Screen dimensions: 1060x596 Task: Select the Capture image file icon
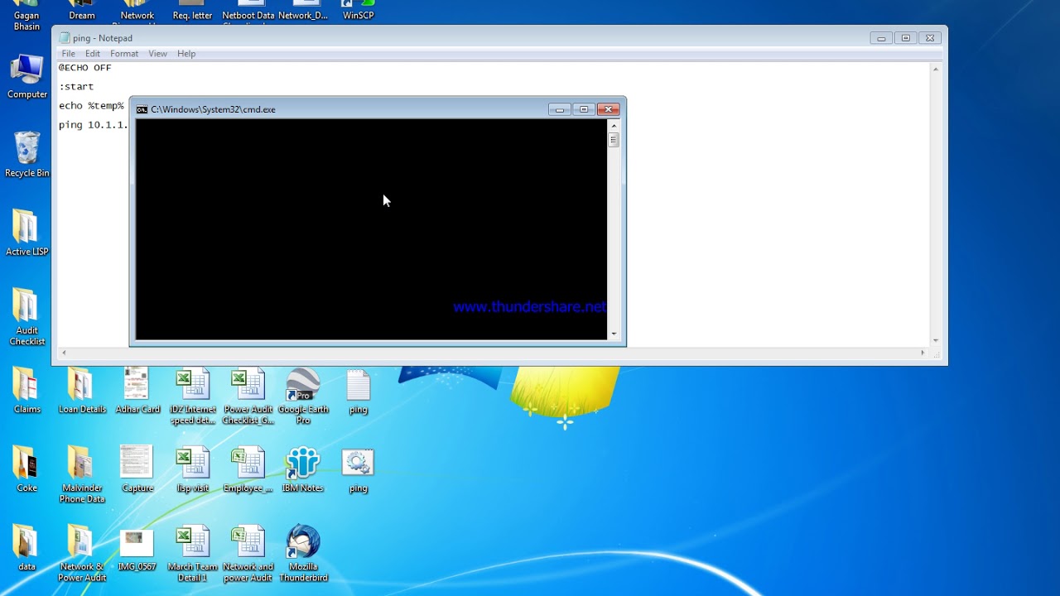[137, 469]
